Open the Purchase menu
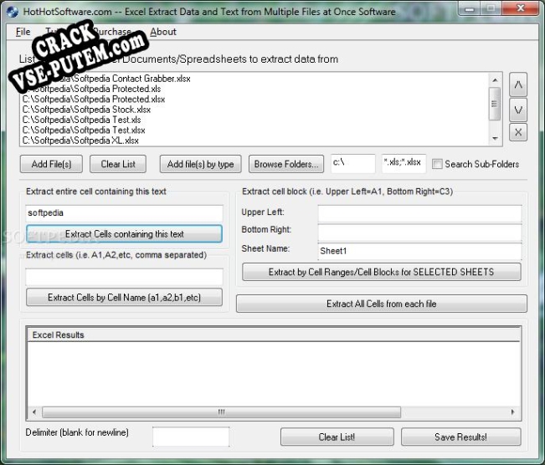 112,32
